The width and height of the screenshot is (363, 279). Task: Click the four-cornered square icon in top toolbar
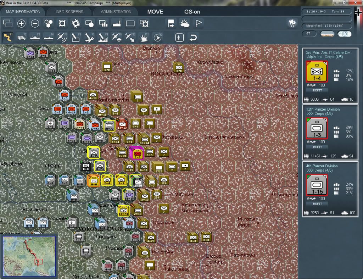point(62,23)
